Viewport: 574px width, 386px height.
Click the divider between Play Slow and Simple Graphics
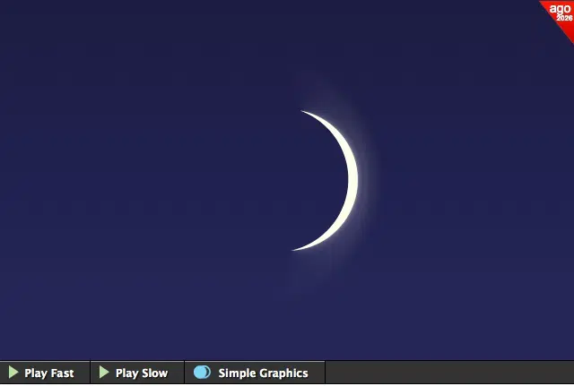point(184,373)
